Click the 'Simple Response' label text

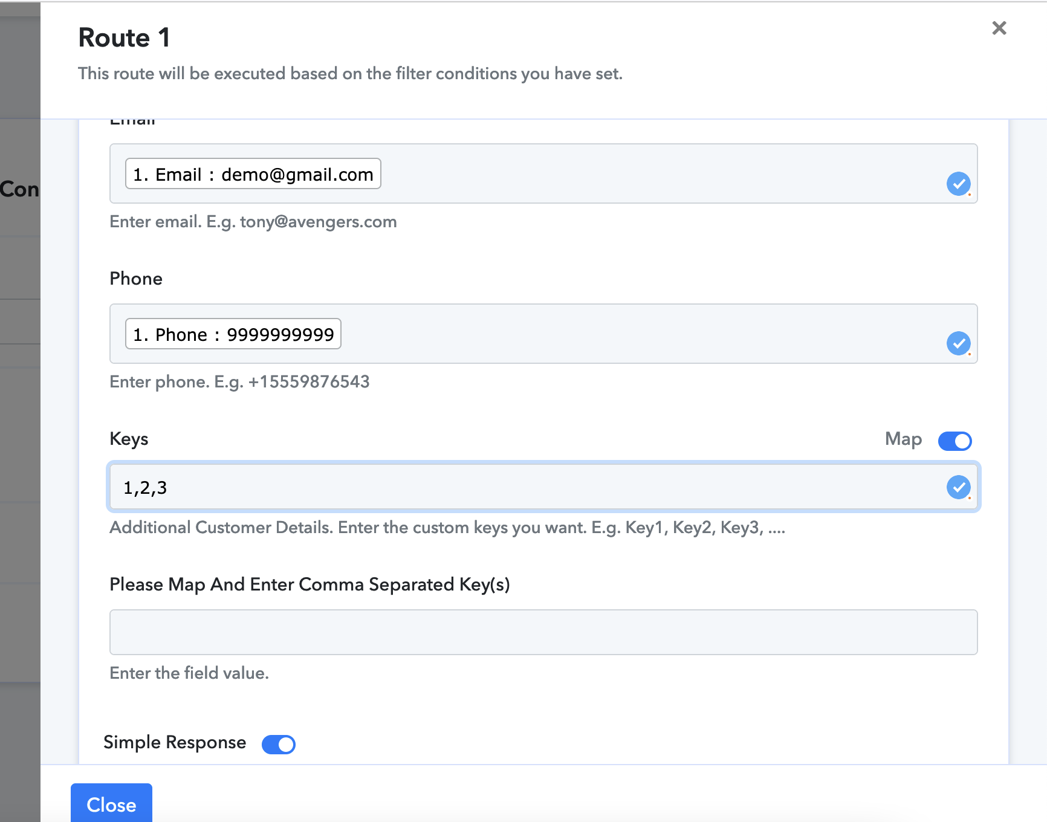coord(175,743)
